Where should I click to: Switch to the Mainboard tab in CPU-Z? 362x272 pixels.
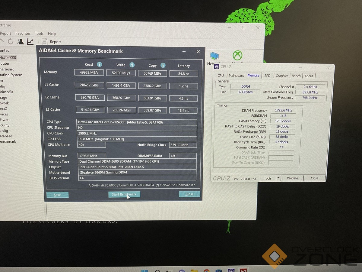[x=237, y=76]
